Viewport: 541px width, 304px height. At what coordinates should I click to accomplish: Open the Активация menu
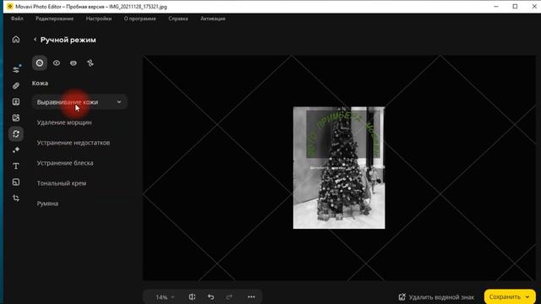pyautogui.click(x=213, y=19)
